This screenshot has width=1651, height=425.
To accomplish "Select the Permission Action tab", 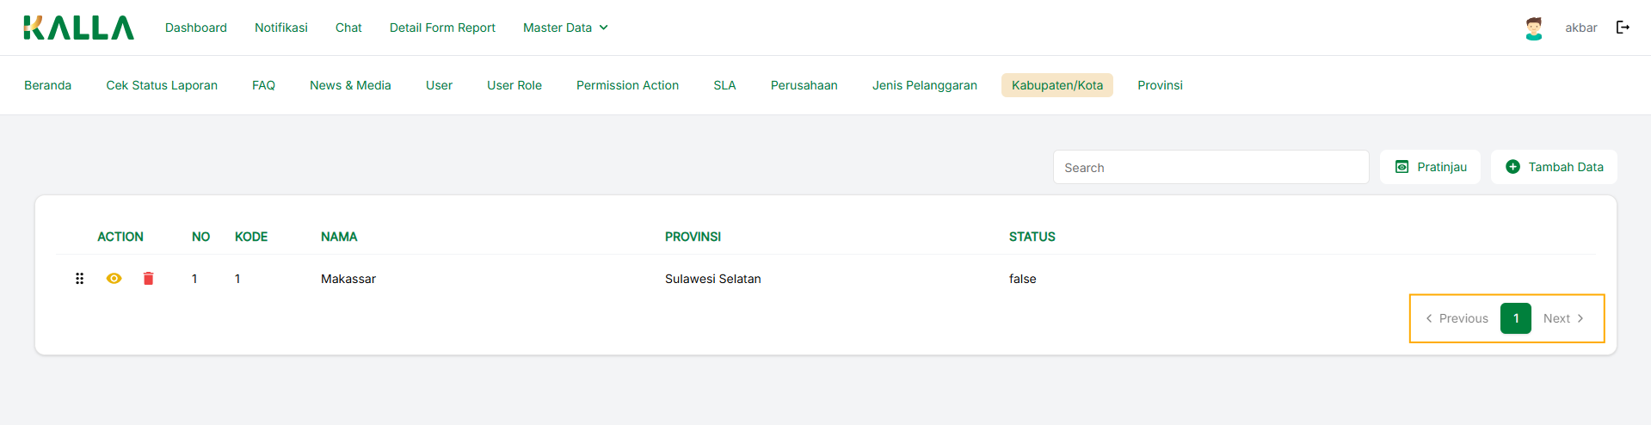I will [x=627, y=85].
